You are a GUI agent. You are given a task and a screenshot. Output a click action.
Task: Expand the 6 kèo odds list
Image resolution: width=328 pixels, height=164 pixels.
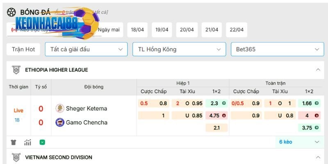point(317,142)
